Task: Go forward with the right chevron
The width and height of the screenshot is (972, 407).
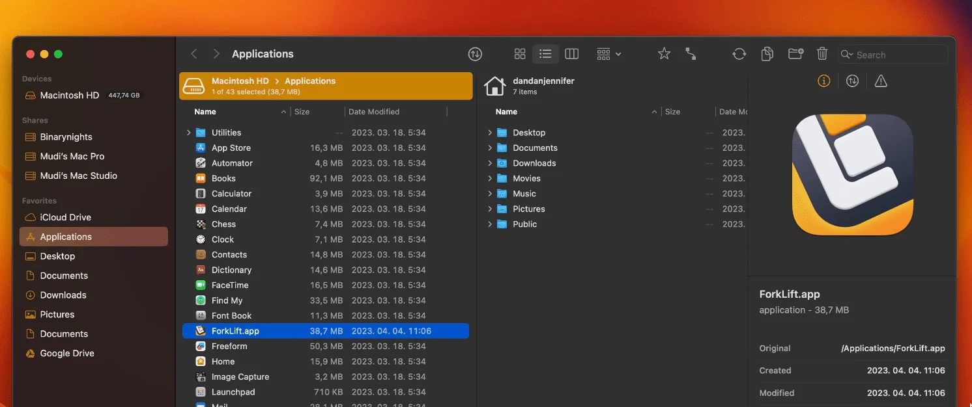Action: (x=216, y=54)
